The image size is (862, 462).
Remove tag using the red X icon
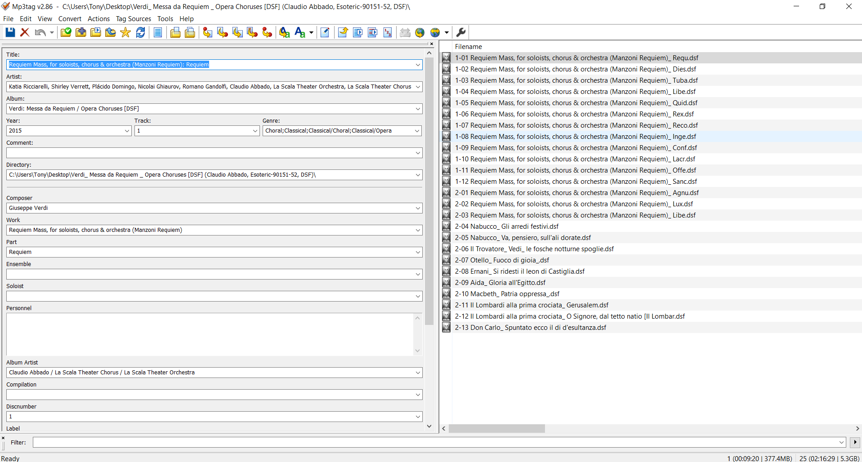(x=25, y=32)
